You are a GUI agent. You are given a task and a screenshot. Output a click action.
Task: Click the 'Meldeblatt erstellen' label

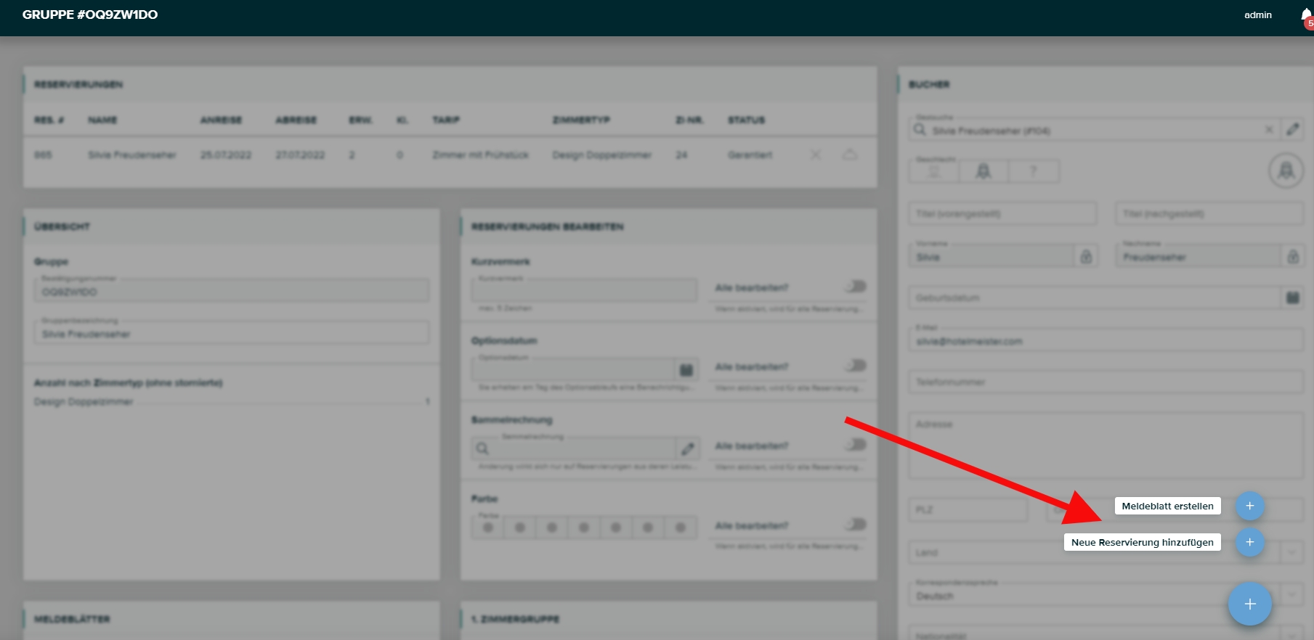click(x=1167, y=506)
